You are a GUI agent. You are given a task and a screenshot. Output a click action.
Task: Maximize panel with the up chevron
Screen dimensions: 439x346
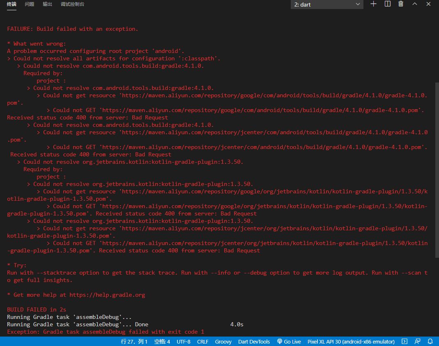tap(415, 4)
